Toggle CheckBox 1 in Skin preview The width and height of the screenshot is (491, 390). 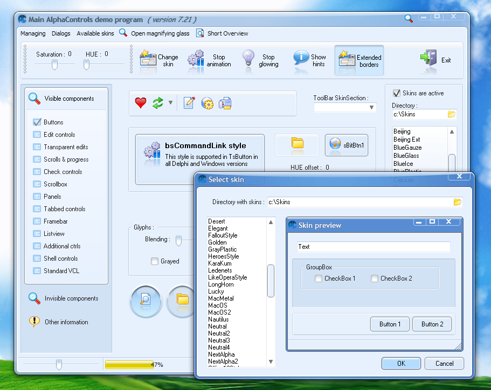(x=319, y=278)
